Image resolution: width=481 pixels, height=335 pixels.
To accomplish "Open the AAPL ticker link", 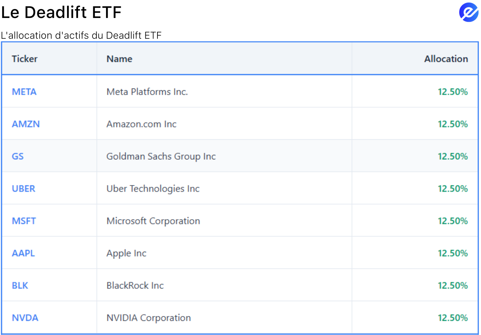I will coord(23,253).
